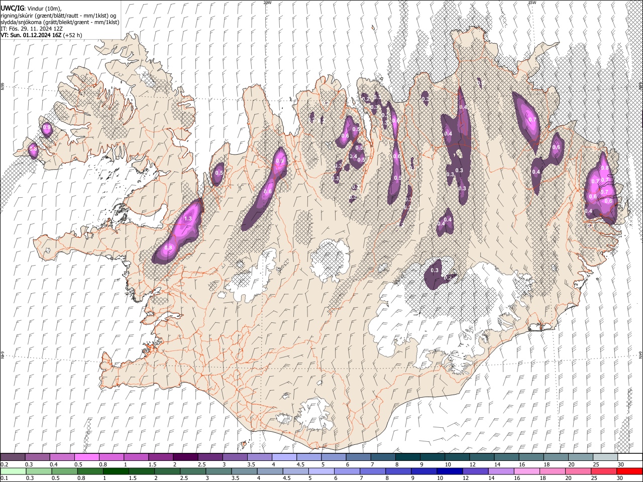Select the greyish-purple legend swatch between 0.2 and 0.3

pyautogui.click(x=13, y=457)
